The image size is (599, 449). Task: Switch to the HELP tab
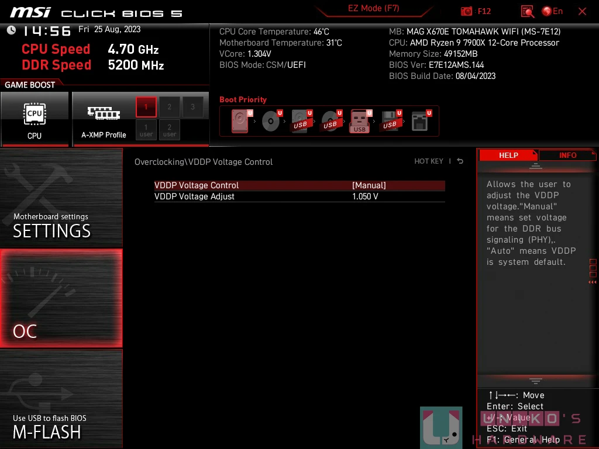[x=508, y=156]
